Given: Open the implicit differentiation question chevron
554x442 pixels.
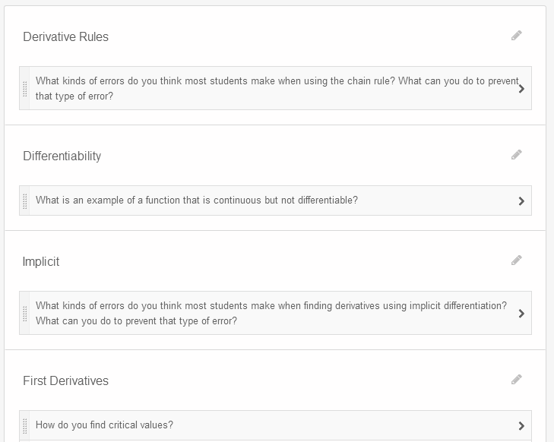Looking at the screenshot, I should [521, 314].
